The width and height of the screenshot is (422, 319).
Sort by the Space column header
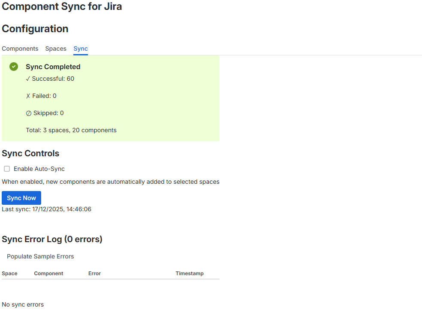tap(9, 273)
